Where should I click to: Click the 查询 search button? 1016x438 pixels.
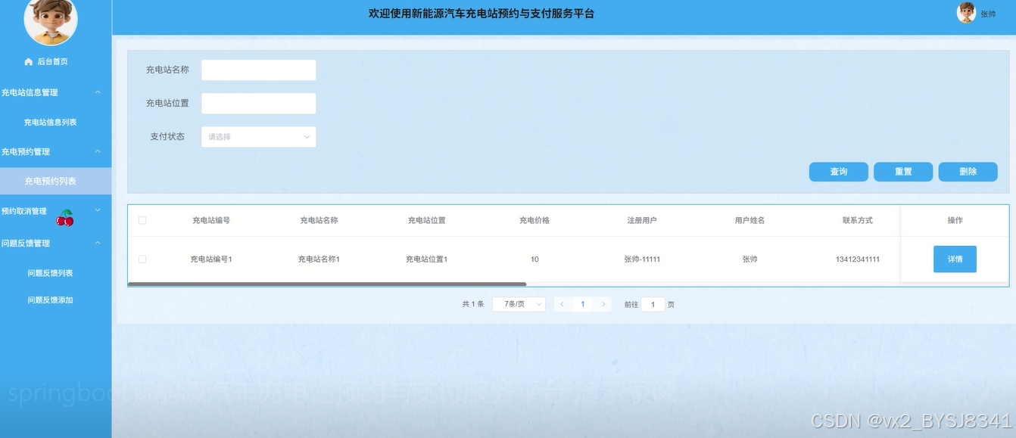[838, 172]
